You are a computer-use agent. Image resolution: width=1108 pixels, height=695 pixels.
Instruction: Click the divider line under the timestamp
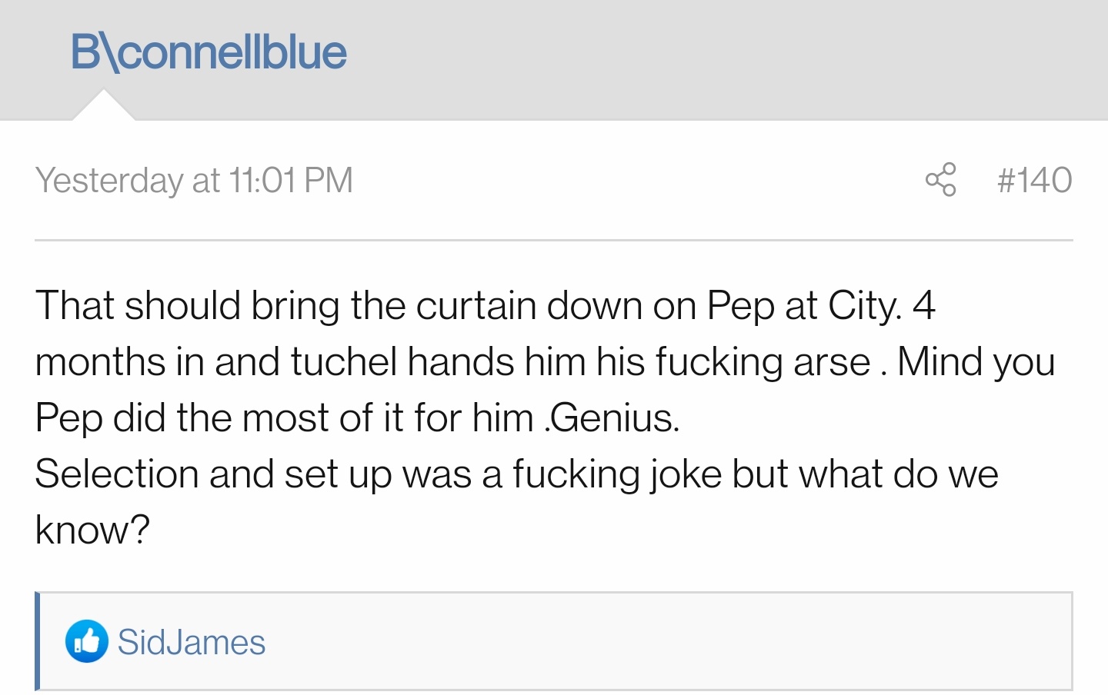click(554, 240)
